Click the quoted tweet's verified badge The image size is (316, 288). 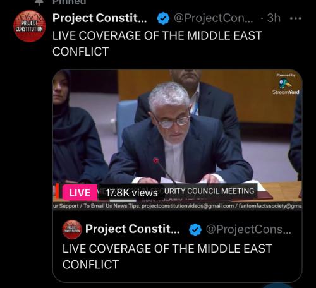click(x=195, y=229)
